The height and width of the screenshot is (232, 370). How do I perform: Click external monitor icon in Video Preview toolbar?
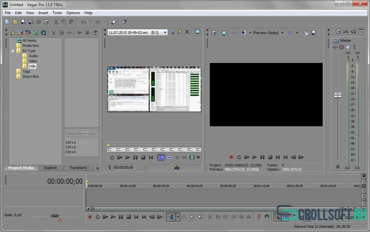[224, 33]
